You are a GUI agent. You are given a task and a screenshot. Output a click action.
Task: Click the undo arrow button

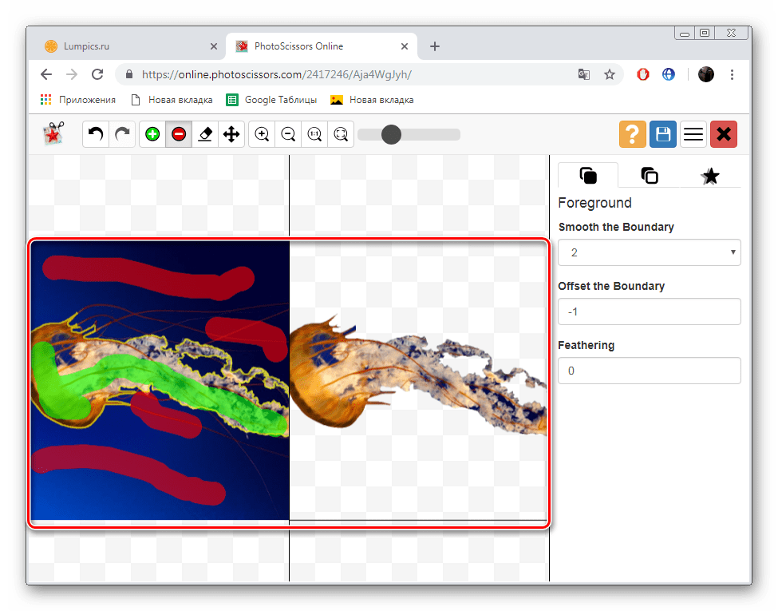(x=96, y=134)
